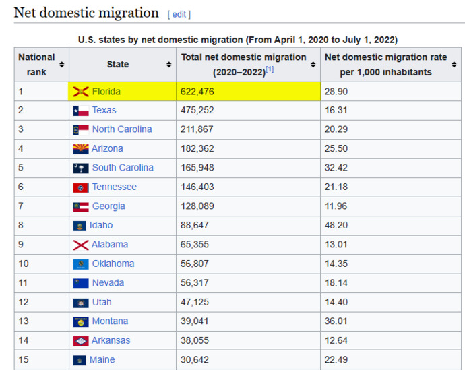Sort by Net domestic migration rate arrows
This screenshot has width=465, height=370.
tap(454, 64)
